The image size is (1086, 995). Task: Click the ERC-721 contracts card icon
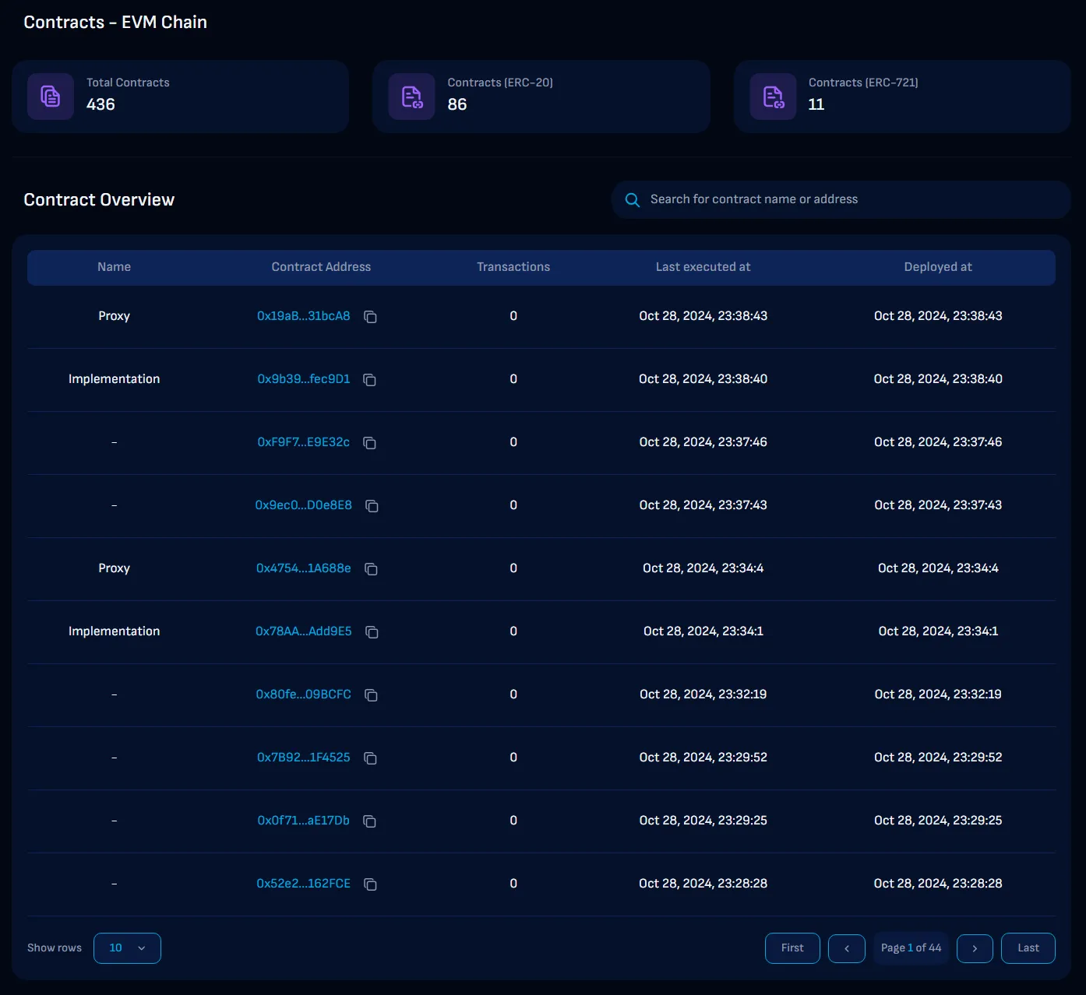(773, 97)
